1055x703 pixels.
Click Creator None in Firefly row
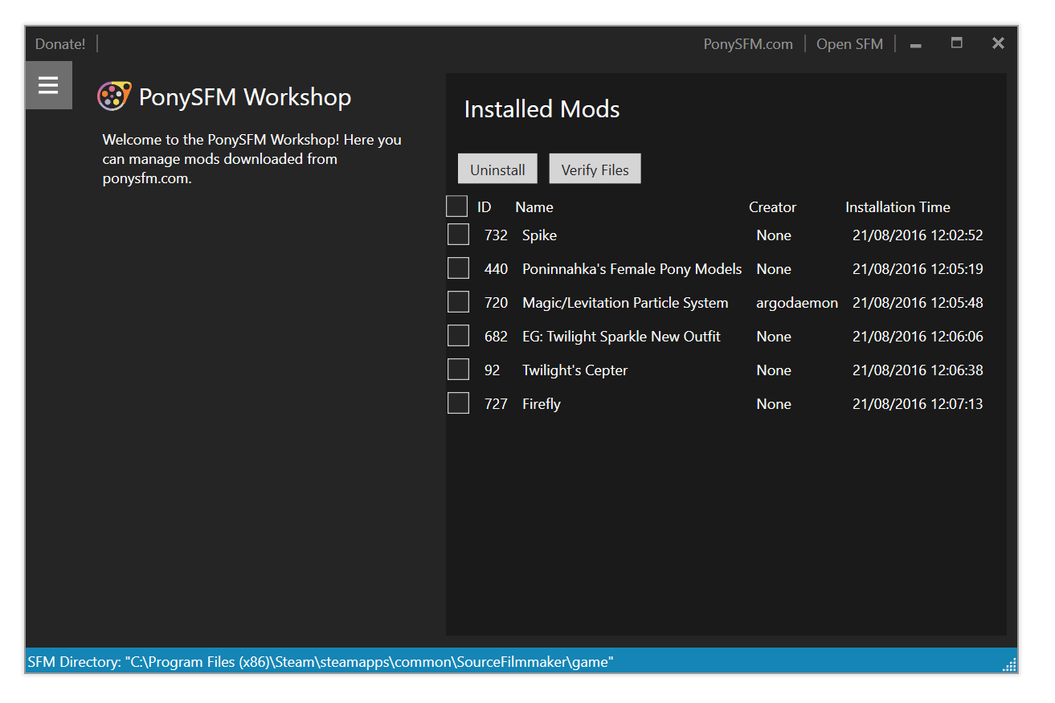tap(774, 404)
